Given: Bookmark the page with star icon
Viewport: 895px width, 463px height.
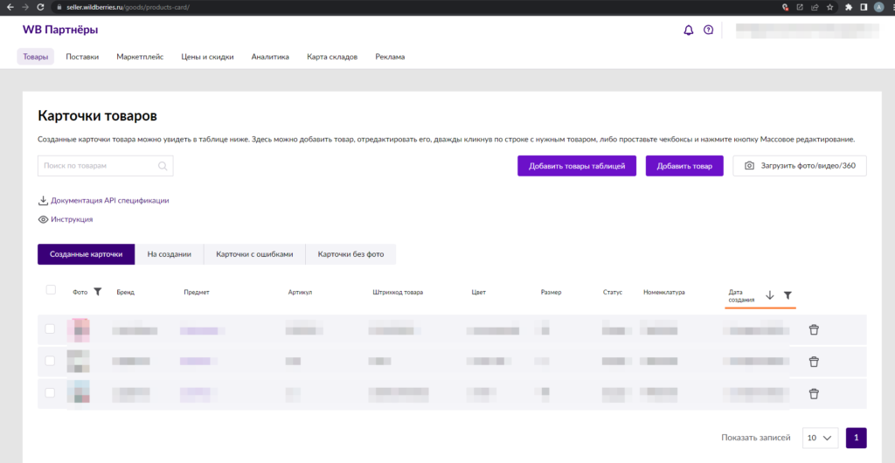Looking at the screenshot, I should point(830,7).
